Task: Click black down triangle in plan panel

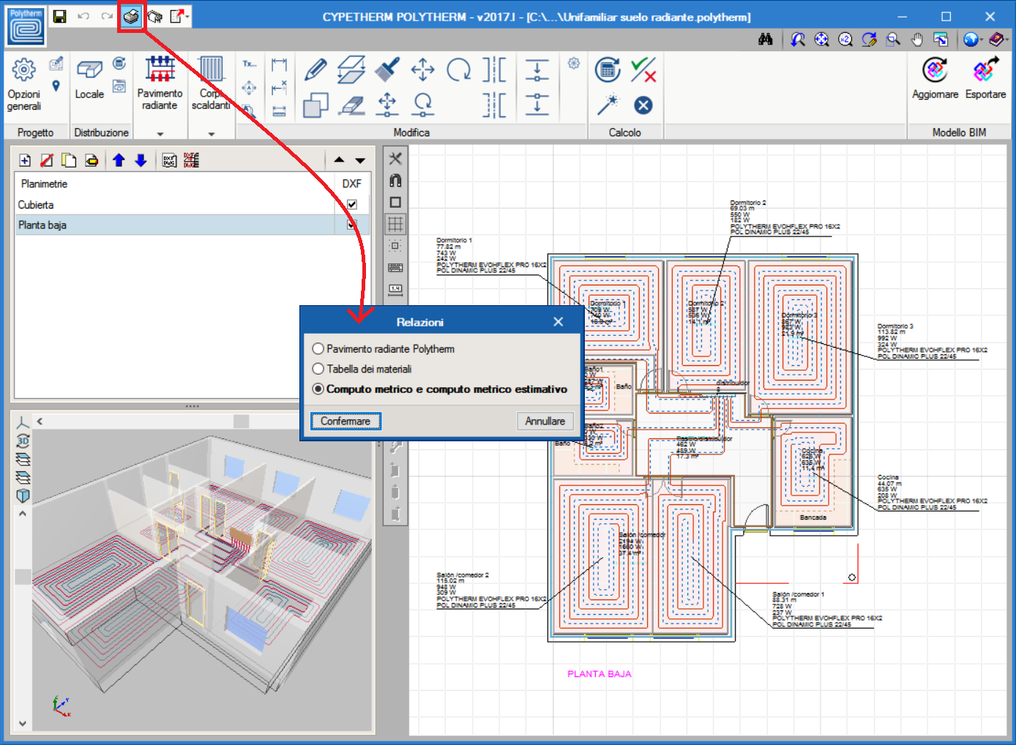Action: pyautogui.click(x=360, y=160)
